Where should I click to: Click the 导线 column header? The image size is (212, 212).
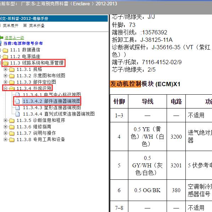(147, 101)
